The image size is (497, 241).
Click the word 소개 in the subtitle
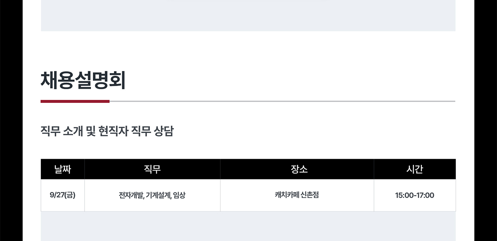[72, 132]
